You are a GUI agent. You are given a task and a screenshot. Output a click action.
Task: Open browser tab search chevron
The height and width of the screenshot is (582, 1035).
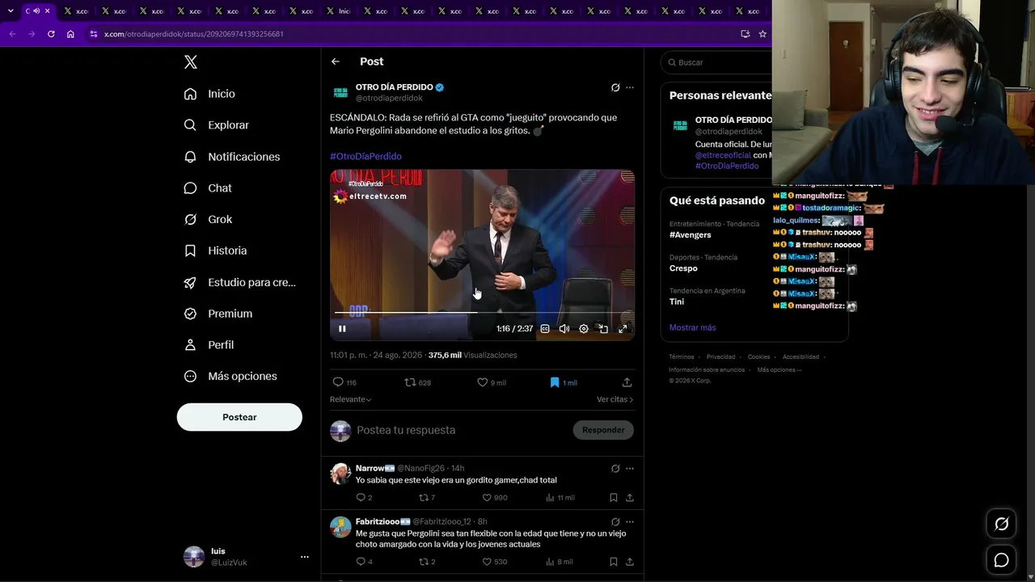[x=11, y=11]
